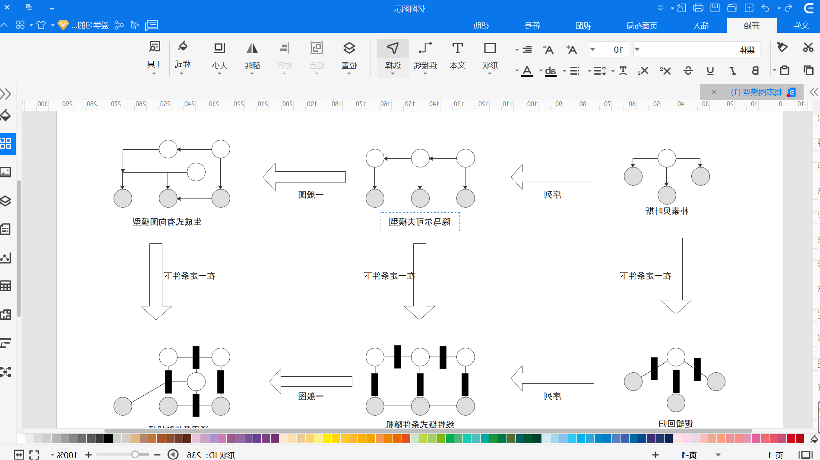Click the fit-to-width icon in status bar

[x=19, y=454]
